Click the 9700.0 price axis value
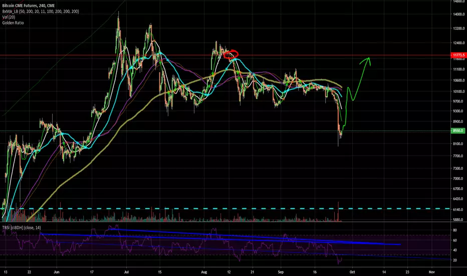The height and width of the screenshot is (276, 467). click(458, 101)
